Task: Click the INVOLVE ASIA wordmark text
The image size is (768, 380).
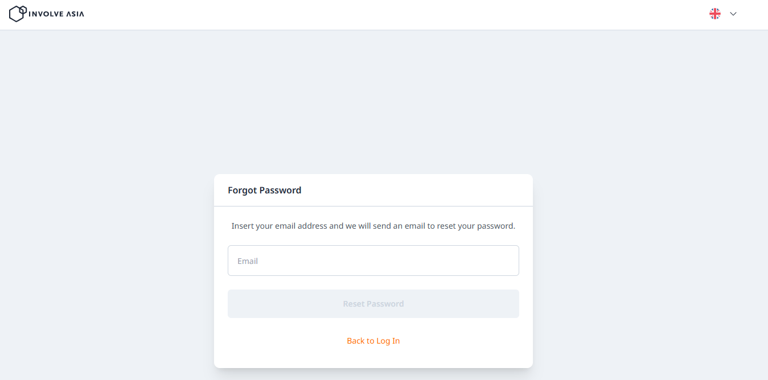Action: pyautogui.click(x=56, y=14)
